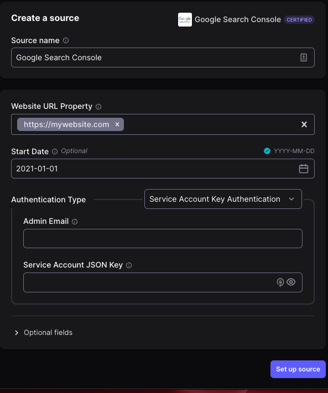
Task: Click the Authentication Type label
Action: (48, 200)
